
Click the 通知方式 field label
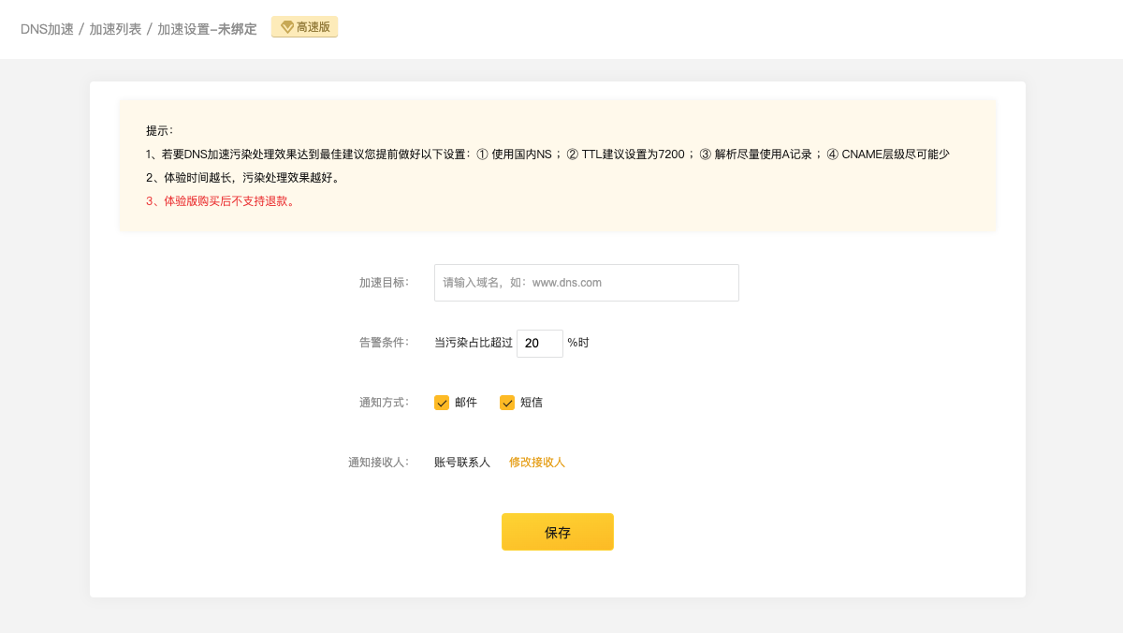click(384, 403)
